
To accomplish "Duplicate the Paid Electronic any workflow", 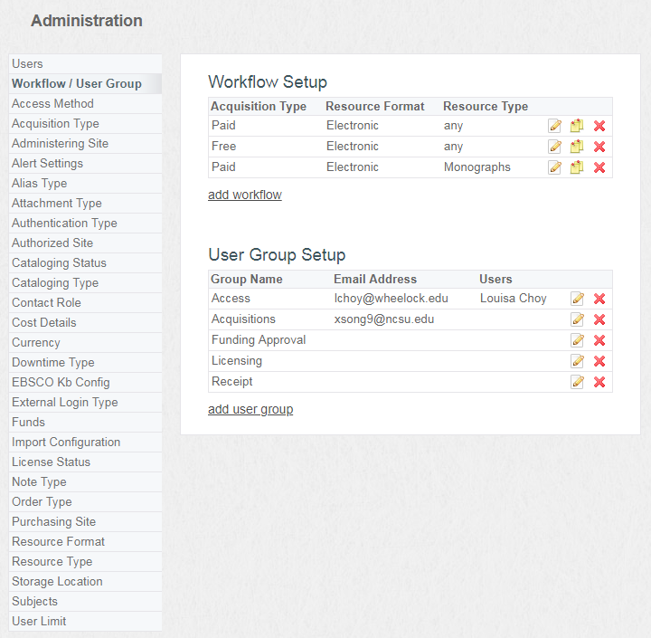I will pyautogui.click(x=577, y=126).
